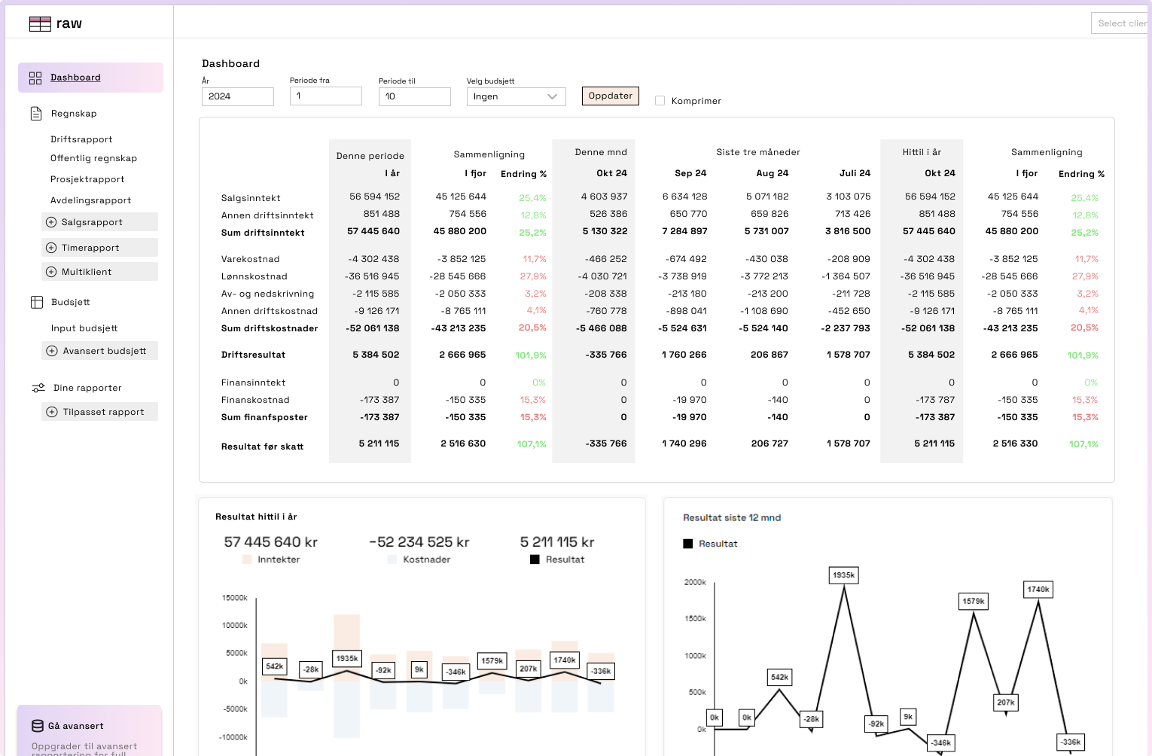The image size is (1152, 756).
Task: Click the Siste tre måneder header
Action: pos(758,152)
